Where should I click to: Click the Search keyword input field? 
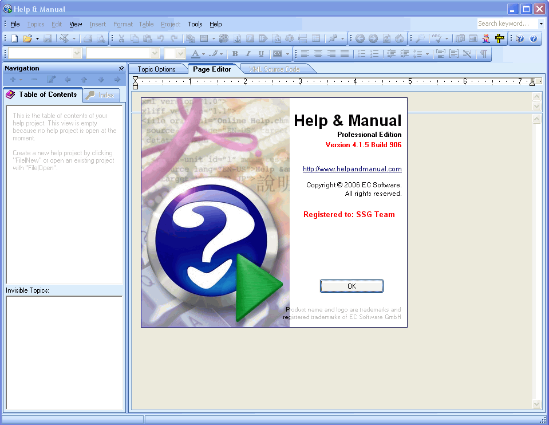507,24
